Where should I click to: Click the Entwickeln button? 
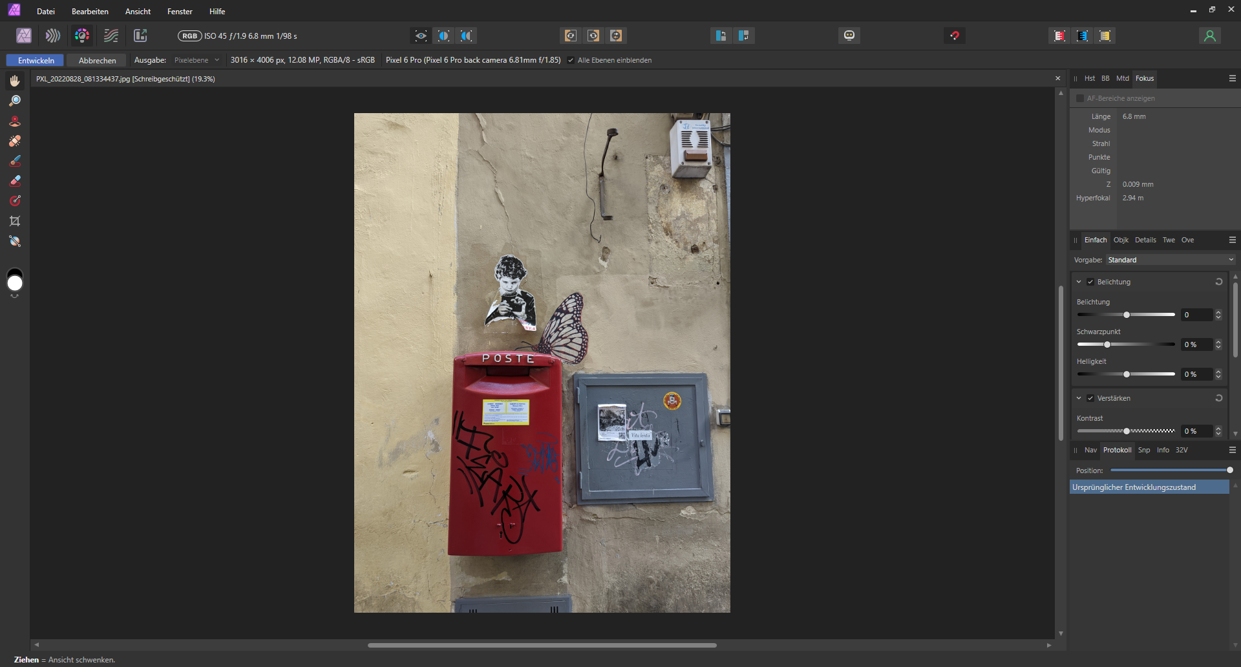tap(36, 60)
